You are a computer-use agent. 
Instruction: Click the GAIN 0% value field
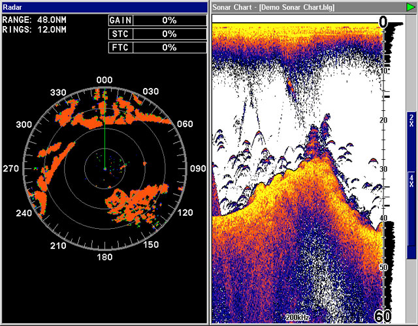click(169, 20)
